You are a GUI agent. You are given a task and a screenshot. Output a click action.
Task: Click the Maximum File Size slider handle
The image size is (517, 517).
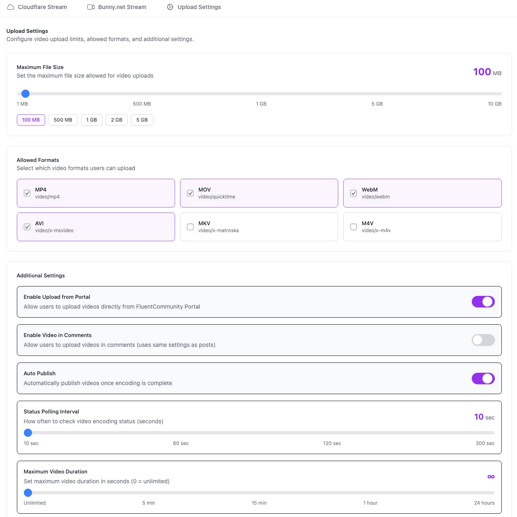click(26, 94)
